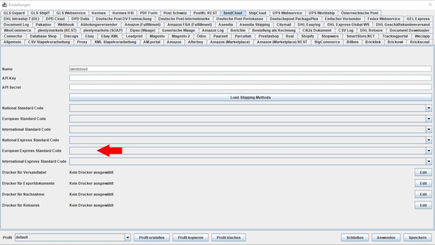The height and width of the screenshot is (245, 435).
Task: Switch to the Shopify tab
Action: pyautogui.click(x=308, y=36)
